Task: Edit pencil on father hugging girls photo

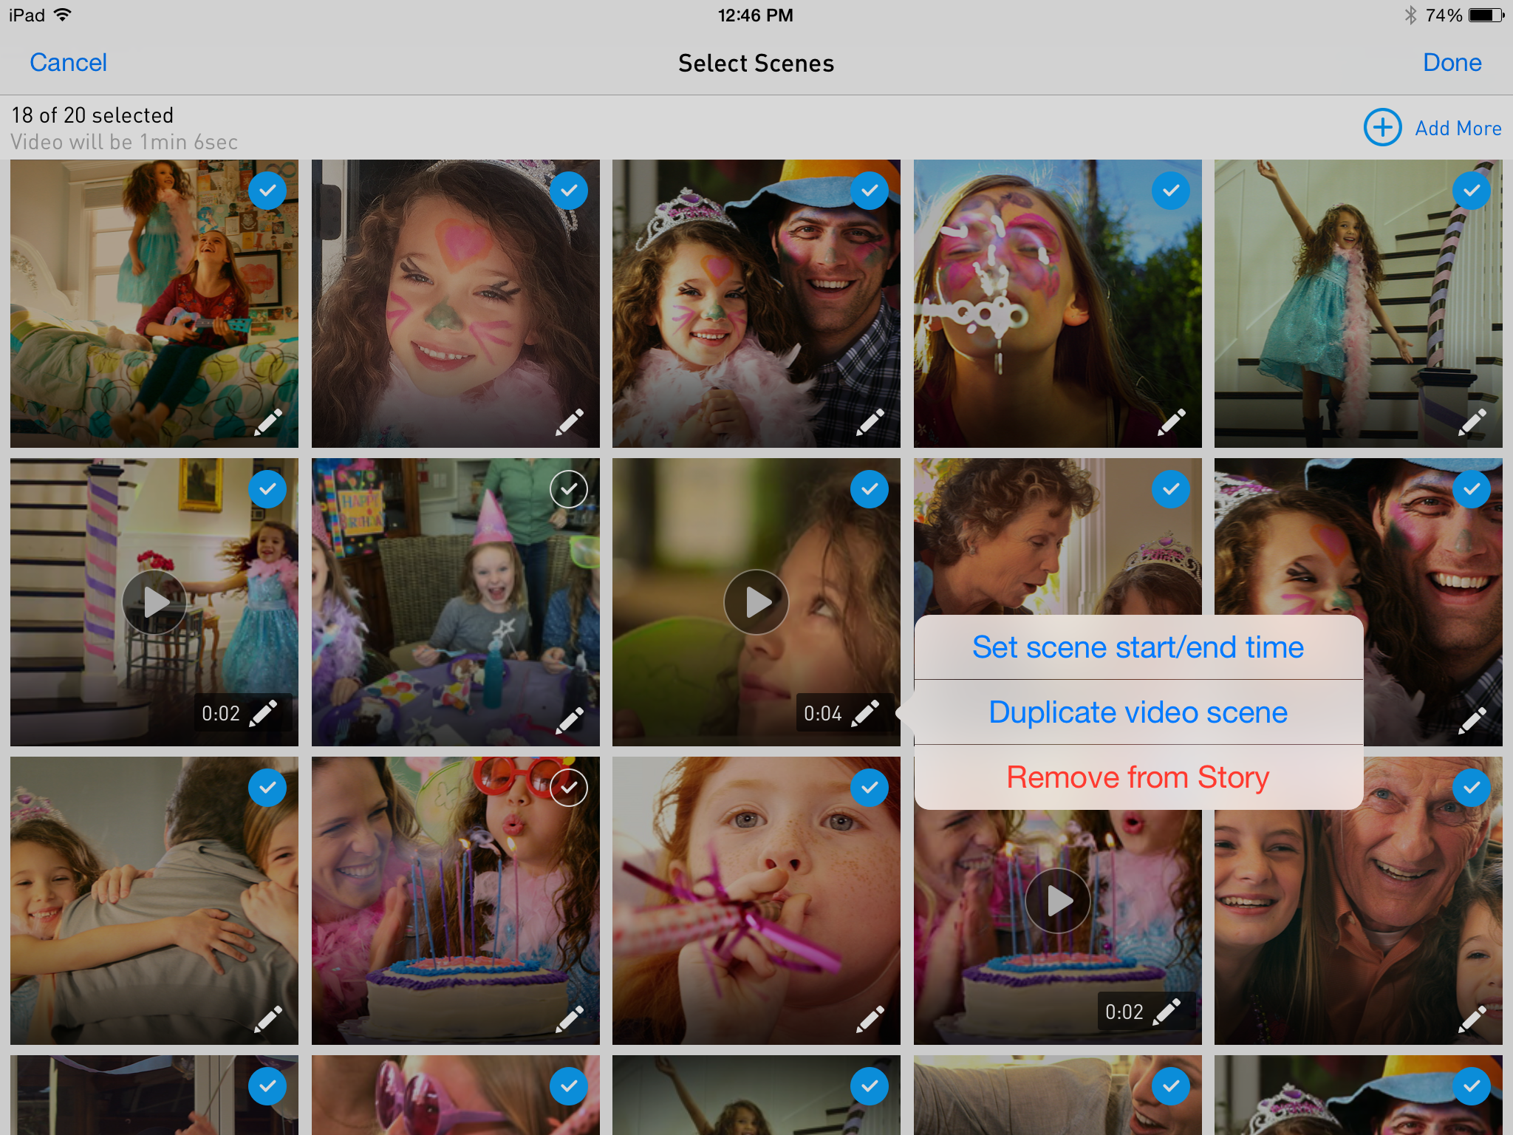Action: (268, 1018)
